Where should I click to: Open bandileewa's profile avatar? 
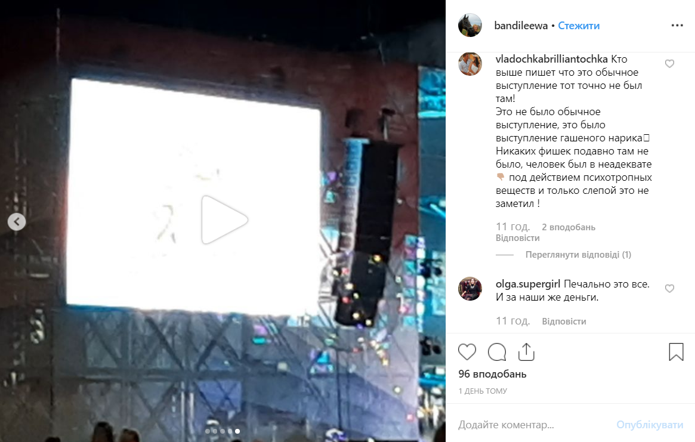[x=470, y=25]
